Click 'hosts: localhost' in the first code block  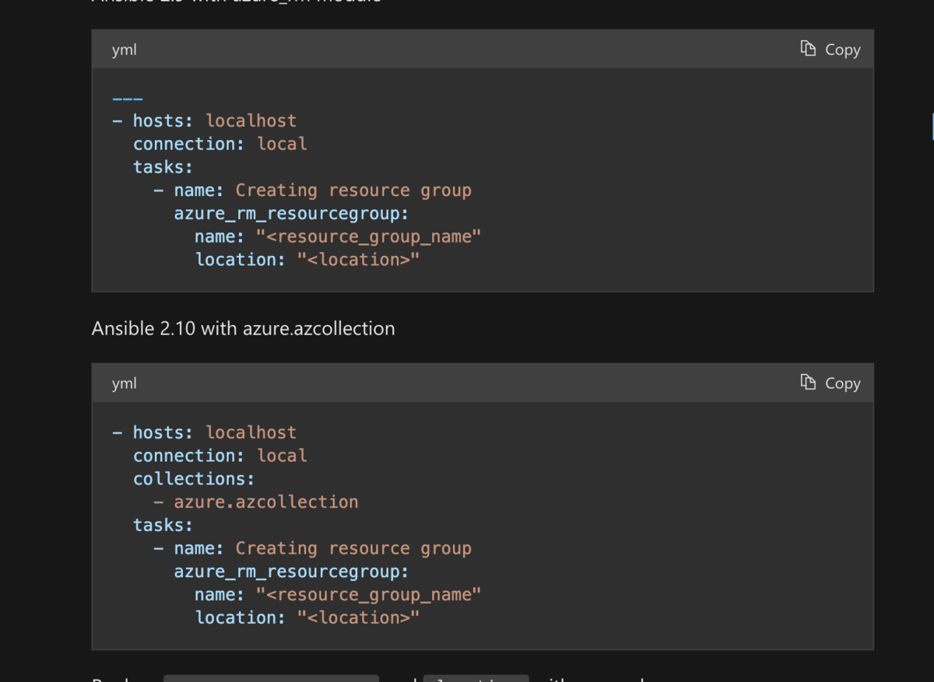tap(215, 121)
